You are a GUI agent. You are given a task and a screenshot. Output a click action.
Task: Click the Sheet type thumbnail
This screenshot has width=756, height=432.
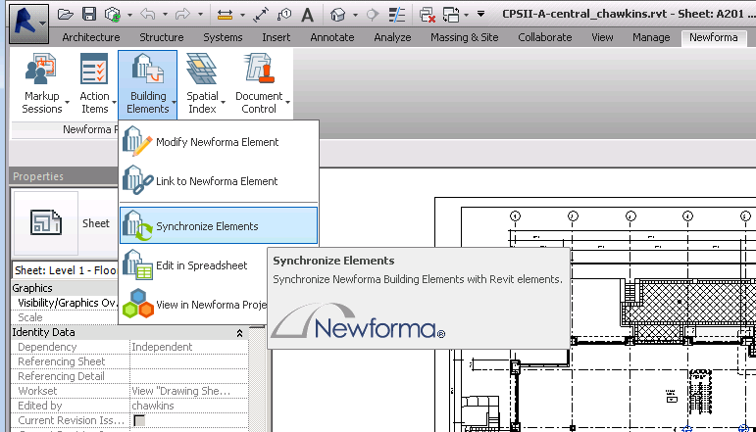click(x=46, y=223)
